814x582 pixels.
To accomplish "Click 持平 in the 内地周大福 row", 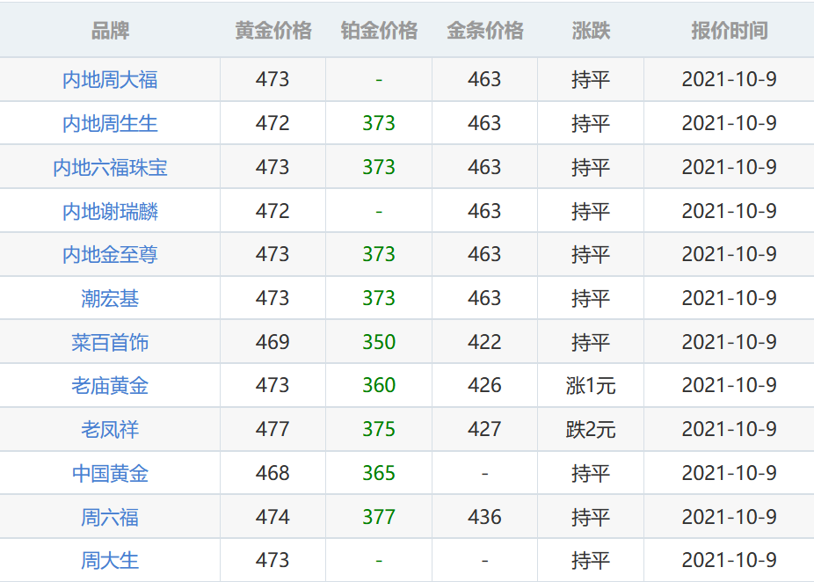I will coord(591,79).
